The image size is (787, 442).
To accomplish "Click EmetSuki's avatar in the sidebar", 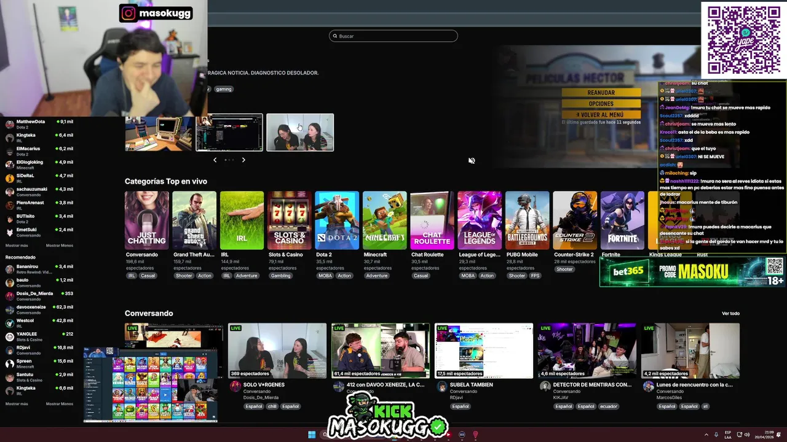I will click(x=10, y=232).
